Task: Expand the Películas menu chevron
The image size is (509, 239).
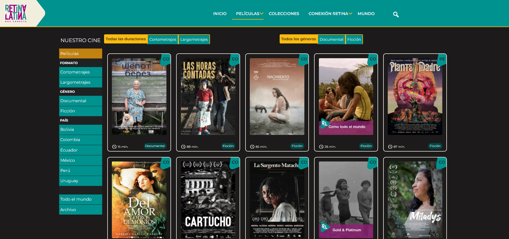Action: tap(262, 14)
